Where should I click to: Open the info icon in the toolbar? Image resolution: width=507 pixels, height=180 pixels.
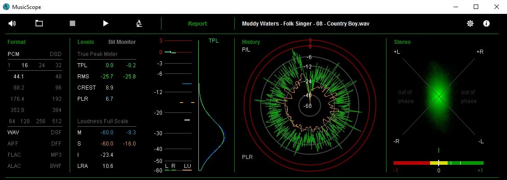pos(486,24)
